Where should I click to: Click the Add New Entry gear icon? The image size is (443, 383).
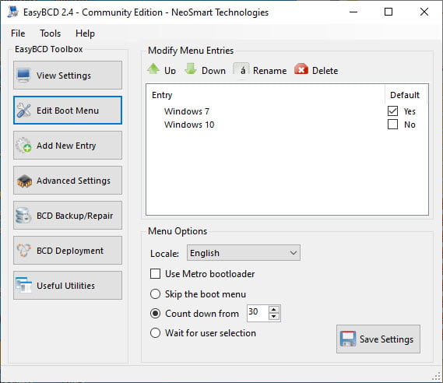[23, 145]
